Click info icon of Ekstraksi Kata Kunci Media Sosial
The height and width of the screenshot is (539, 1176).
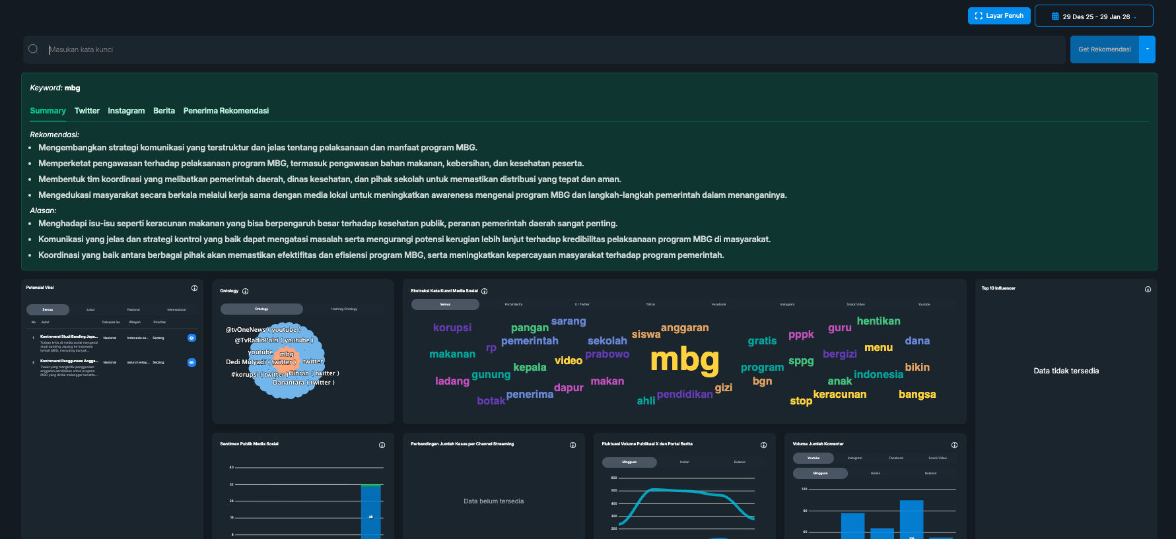(484, 292)
